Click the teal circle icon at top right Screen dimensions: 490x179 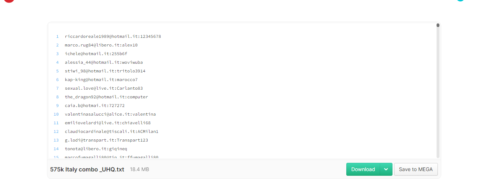(460, 0)
